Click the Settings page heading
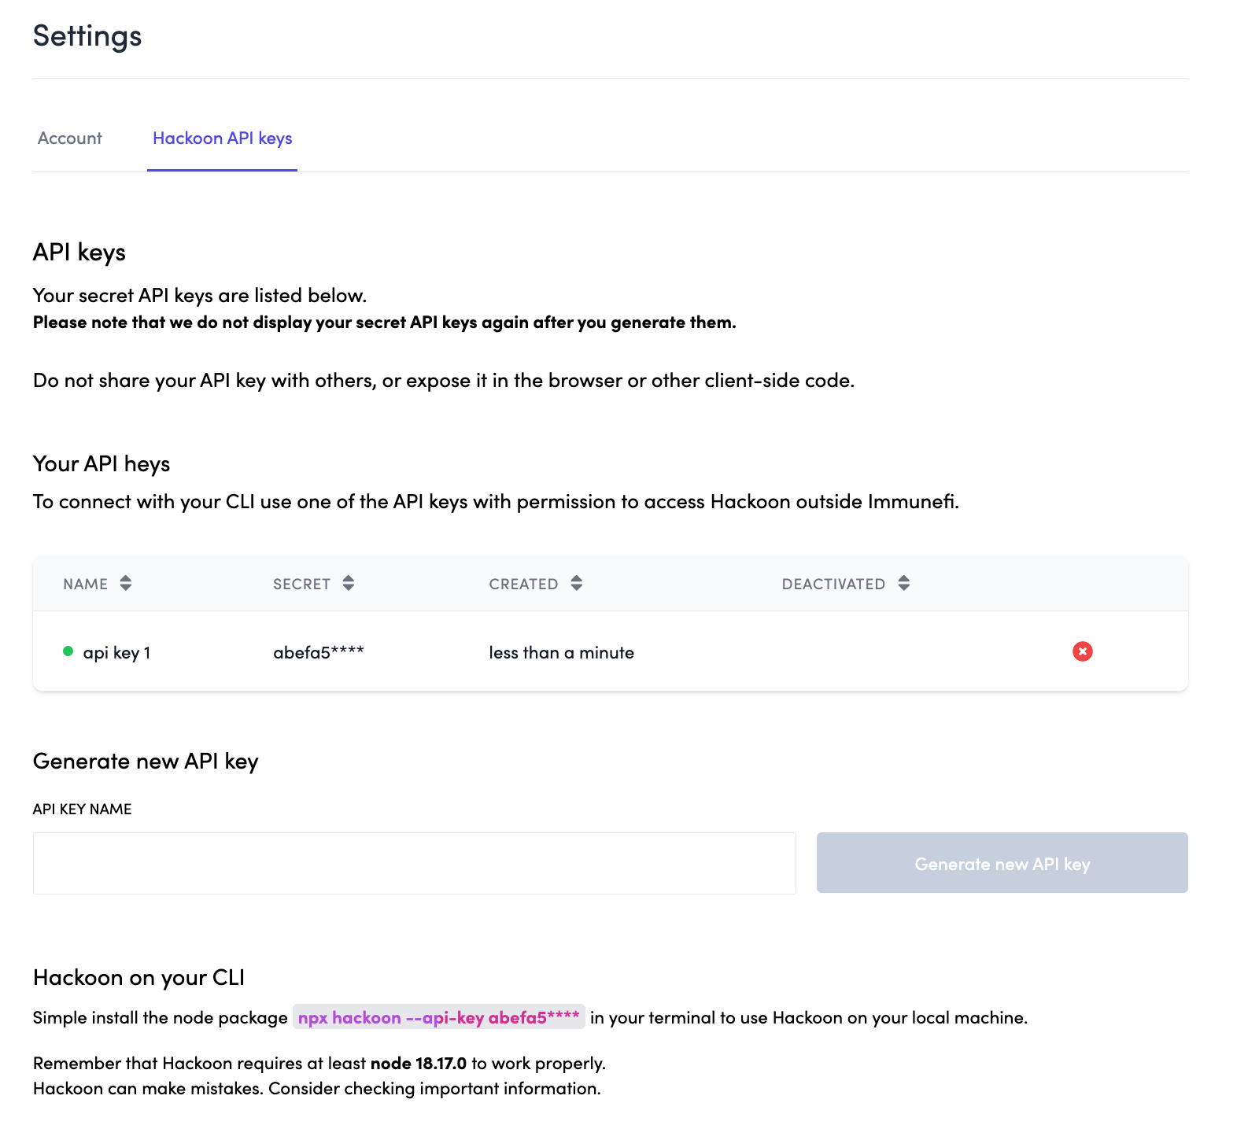 (x=87, y=36)
